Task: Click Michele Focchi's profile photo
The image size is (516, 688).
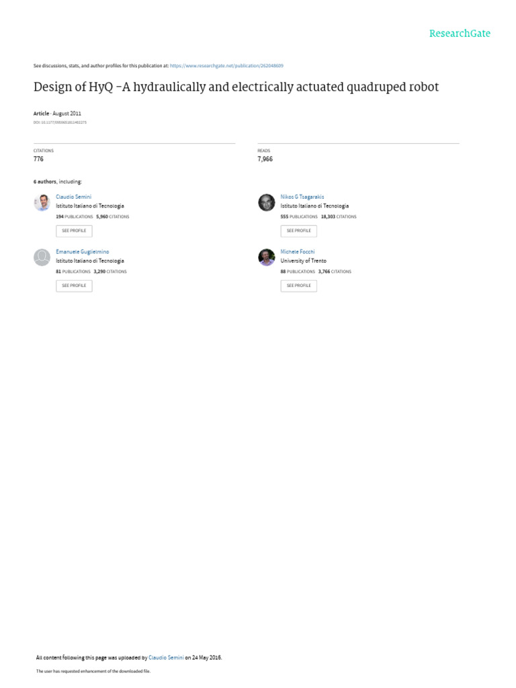Action: 266,257
